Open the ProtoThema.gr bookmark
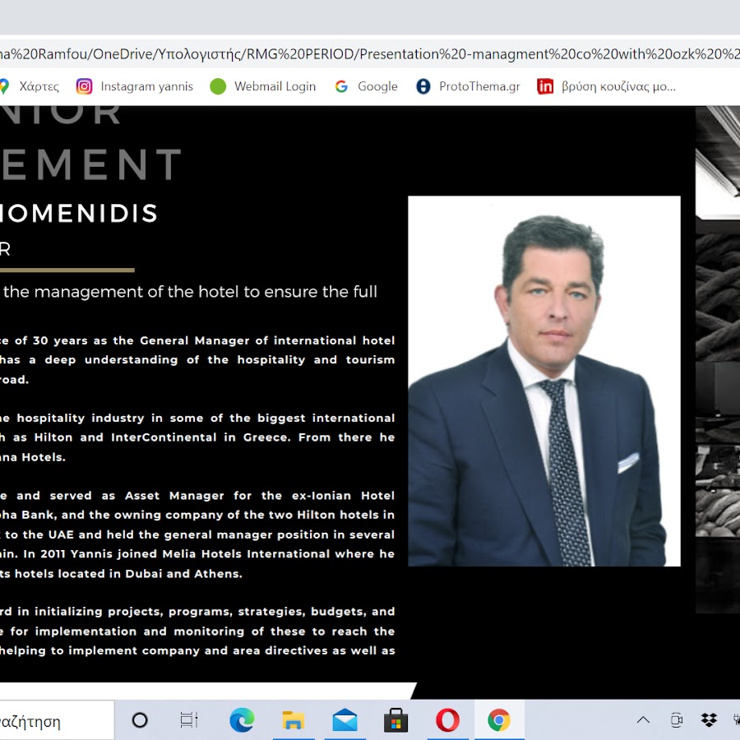Viewport: 740px width, 740px height. (x=468, y=86)
